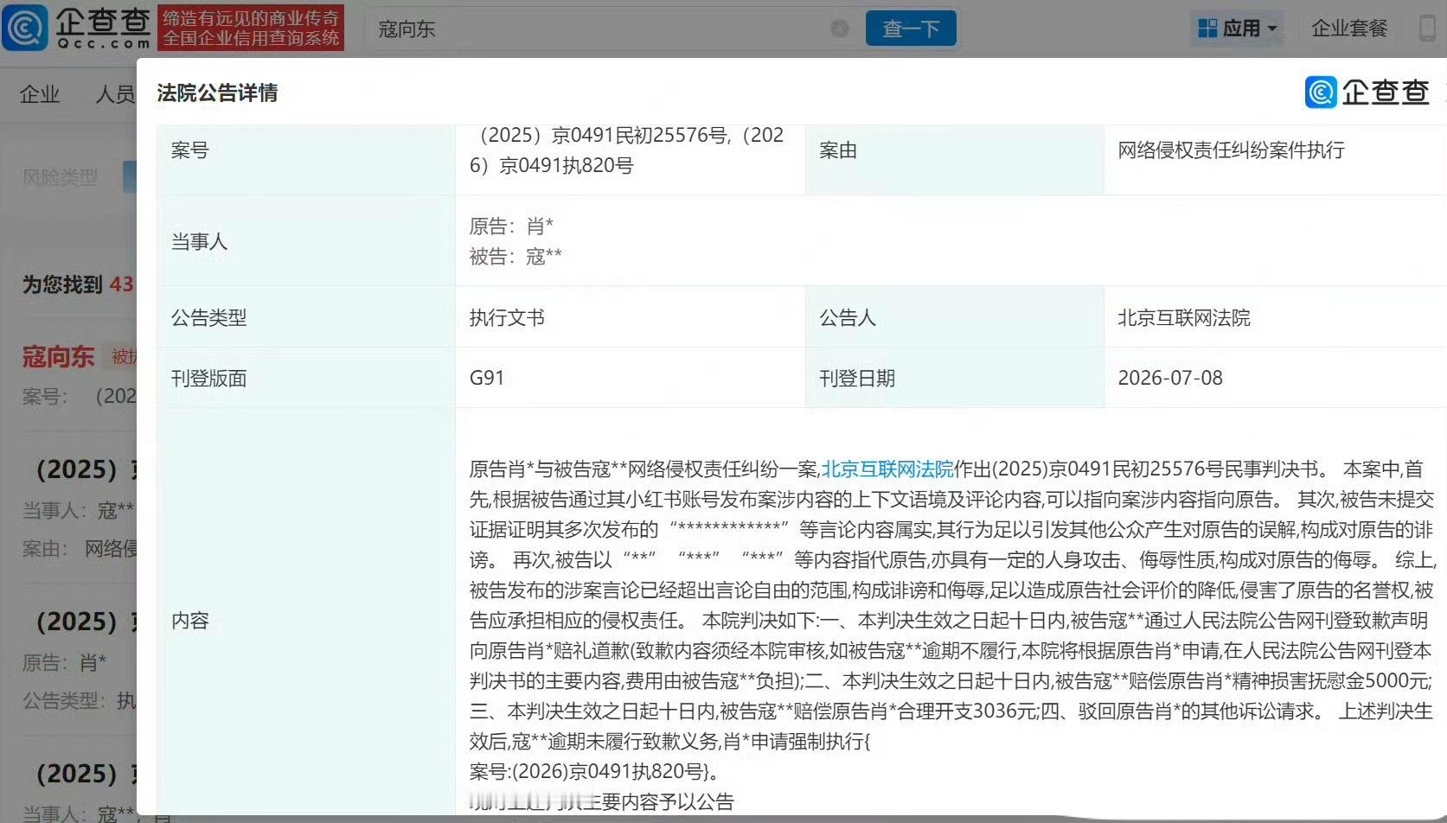
Task: Switch to the 企业 tab
Action: click(x=40, y=94)
